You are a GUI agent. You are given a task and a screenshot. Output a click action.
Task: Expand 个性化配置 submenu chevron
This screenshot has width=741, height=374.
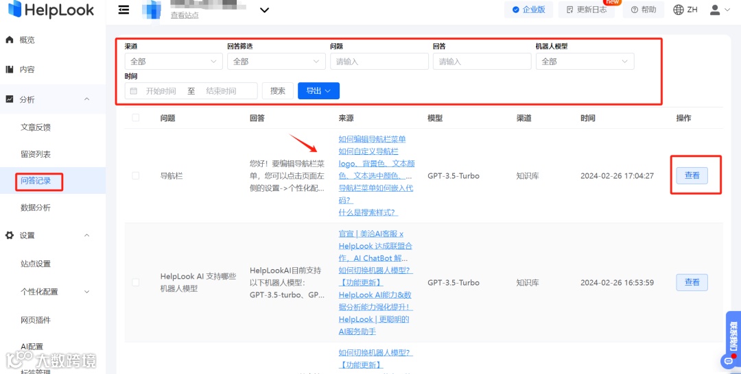pyautogui.click(x=86, y=292)
